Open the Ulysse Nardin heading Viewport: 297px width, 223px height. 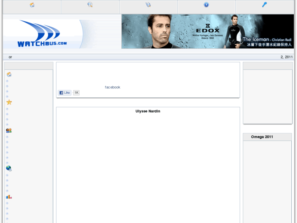(x=148, y=111)
